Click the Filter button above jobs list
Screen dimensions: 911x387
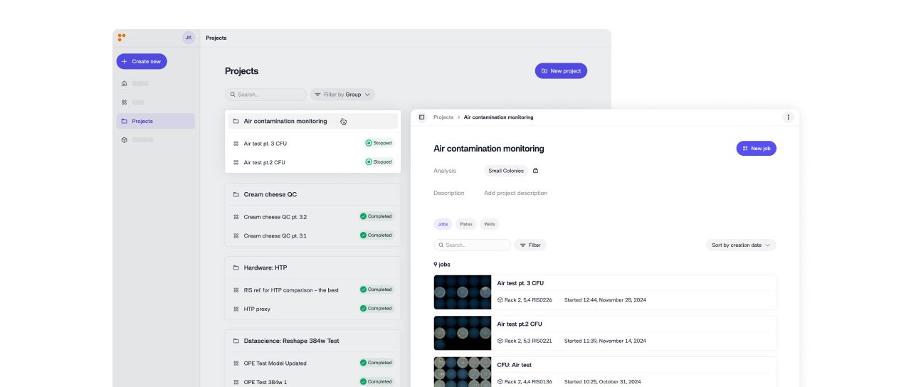tap(530, 245)
